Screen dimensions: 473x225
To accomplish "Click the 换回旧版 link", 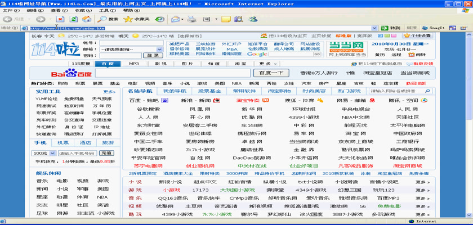I will point(416,83).
